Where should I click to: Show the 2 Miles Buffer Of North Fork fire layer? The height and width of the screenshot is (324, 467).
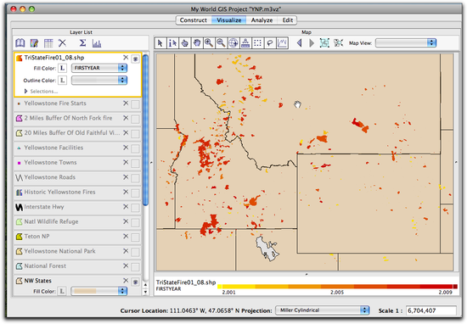(x=136, y=120)
